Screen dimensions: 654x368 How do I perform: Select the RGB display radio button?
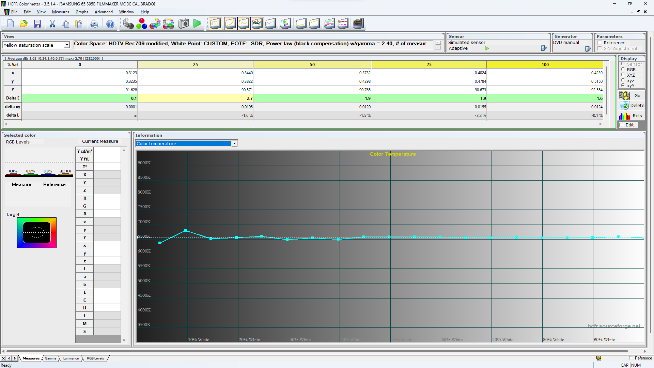coord(623,70)
